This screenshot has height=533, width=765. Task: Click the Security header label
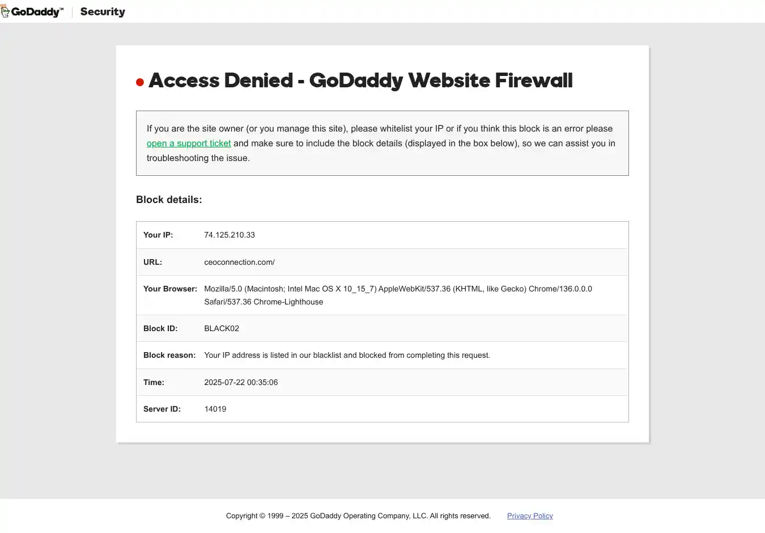point(103,12)
